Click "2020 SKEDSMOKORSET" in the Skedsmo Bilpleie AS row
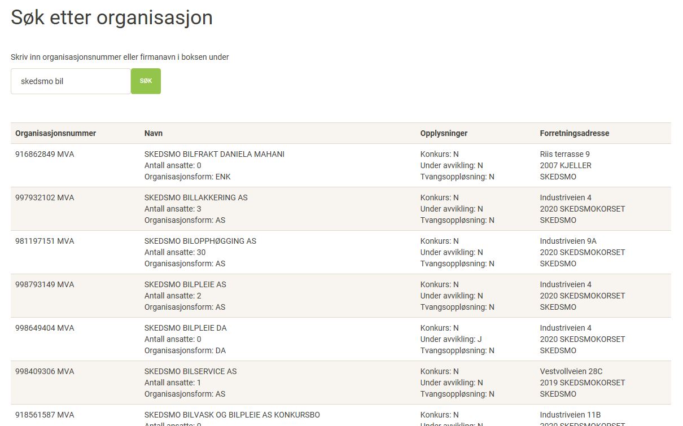The width and height of the screenshot is (683, 426). click(x=583, y=296)
